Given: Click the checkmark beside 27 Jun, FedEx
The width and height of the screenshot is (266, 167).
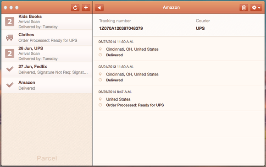Looking at the screenshot, I should click(10, 69).
